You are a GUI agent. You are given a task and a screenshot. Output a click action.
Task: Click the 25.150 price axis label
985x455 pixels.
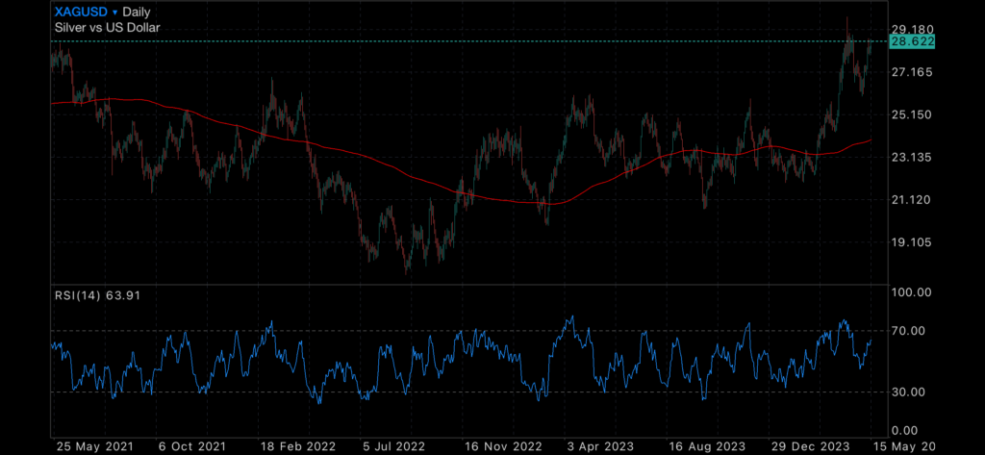(x=912, y=114)
